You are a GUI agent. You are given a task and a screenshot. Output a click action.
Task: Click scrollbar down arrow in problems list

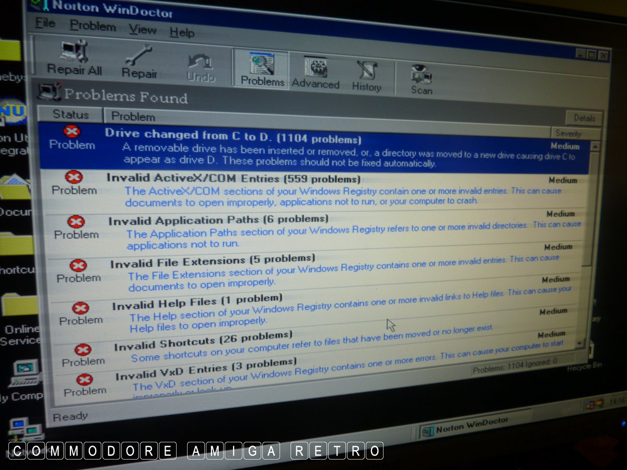click(x=579, y=343)
